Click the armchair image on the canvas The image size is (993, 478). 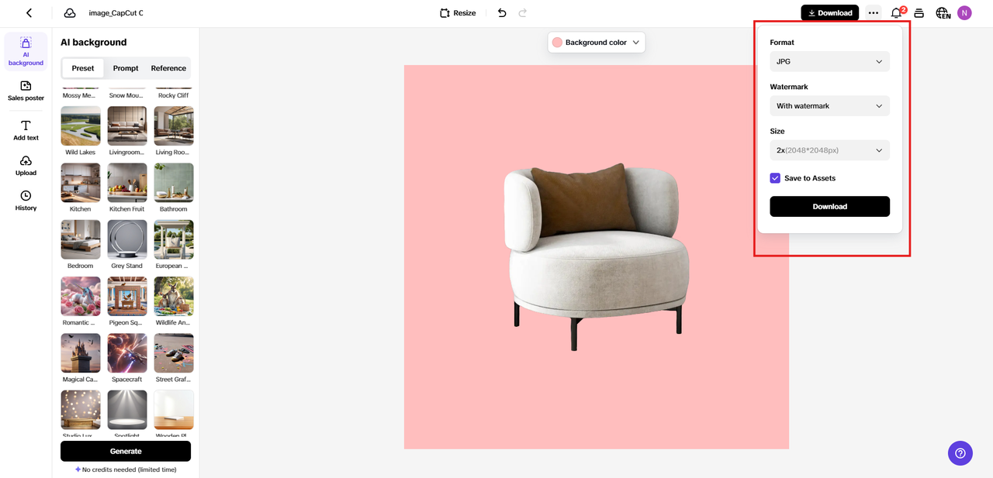pos(596,257)
